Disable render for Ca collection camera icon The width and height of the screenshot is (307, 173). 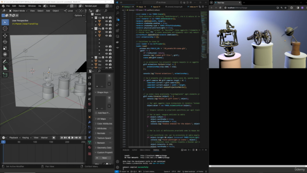(110, 18)
